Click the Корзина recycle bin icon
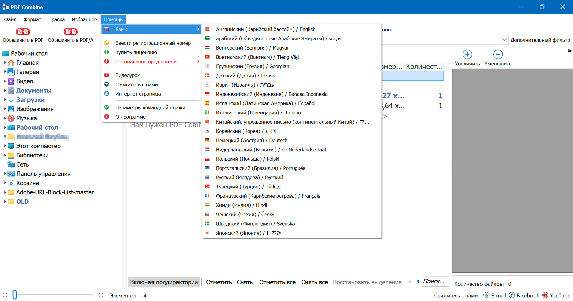The image size is (573, 301). click(x=11, y=183)
